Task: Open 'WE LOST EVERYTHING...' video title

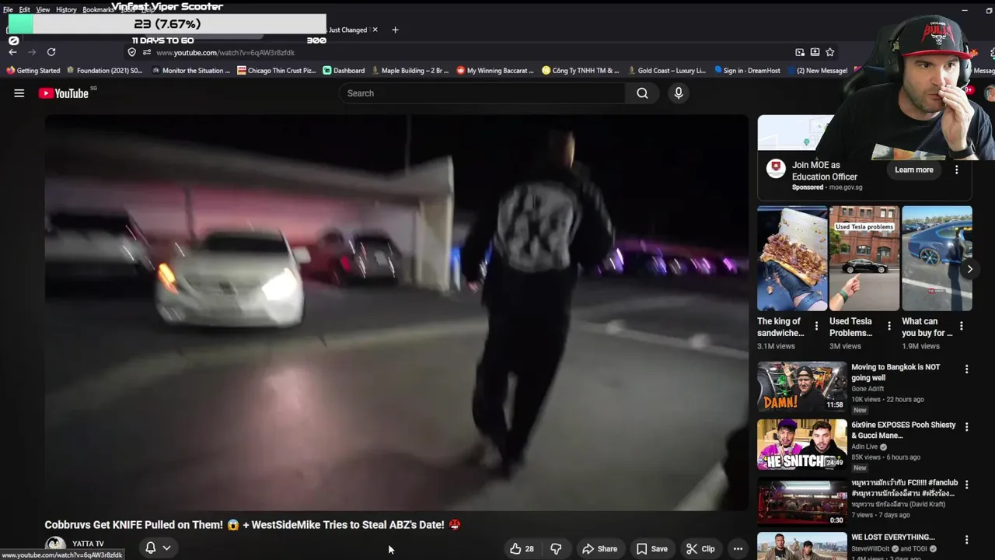Action: point(892,537)
